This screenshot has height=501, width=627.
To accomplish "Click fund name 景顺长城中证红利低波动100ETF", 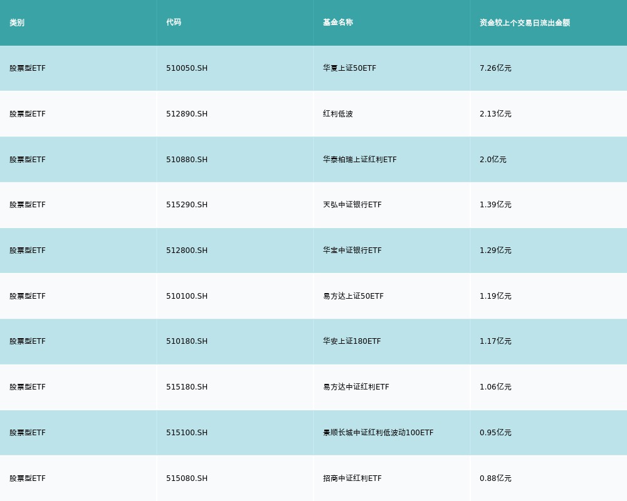I will click(x=378, y=433).
